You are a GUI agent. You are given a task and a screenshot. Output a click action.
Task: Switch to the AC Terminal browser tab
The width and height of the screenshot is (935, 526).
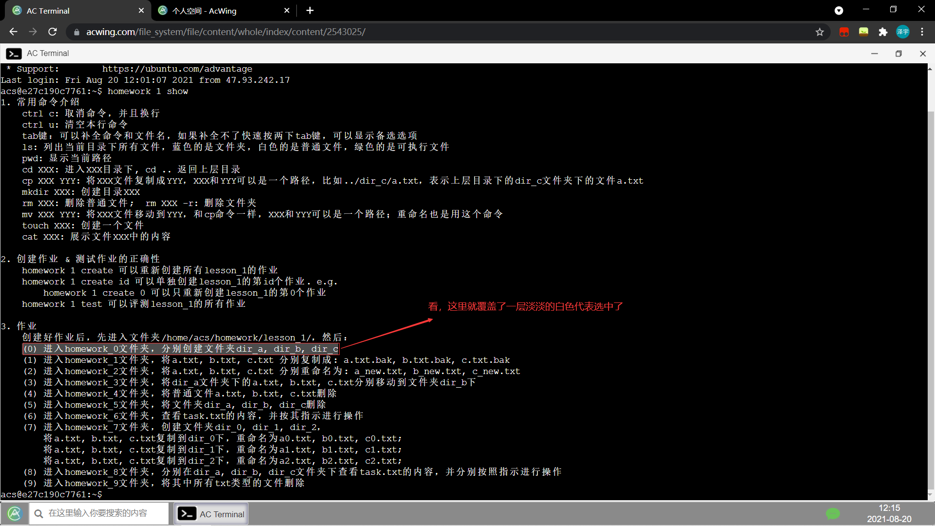pos(78,10)
